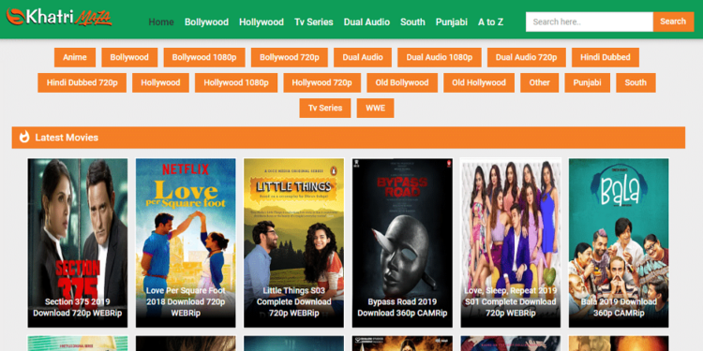Screen dimensions: 703x351
Task: Open Love Per Square Foot poster
Action: [186, 242]
